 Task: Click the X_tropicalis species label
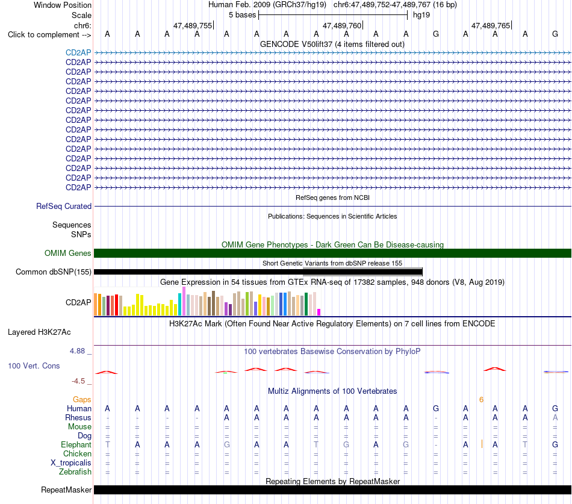[71, 463]
